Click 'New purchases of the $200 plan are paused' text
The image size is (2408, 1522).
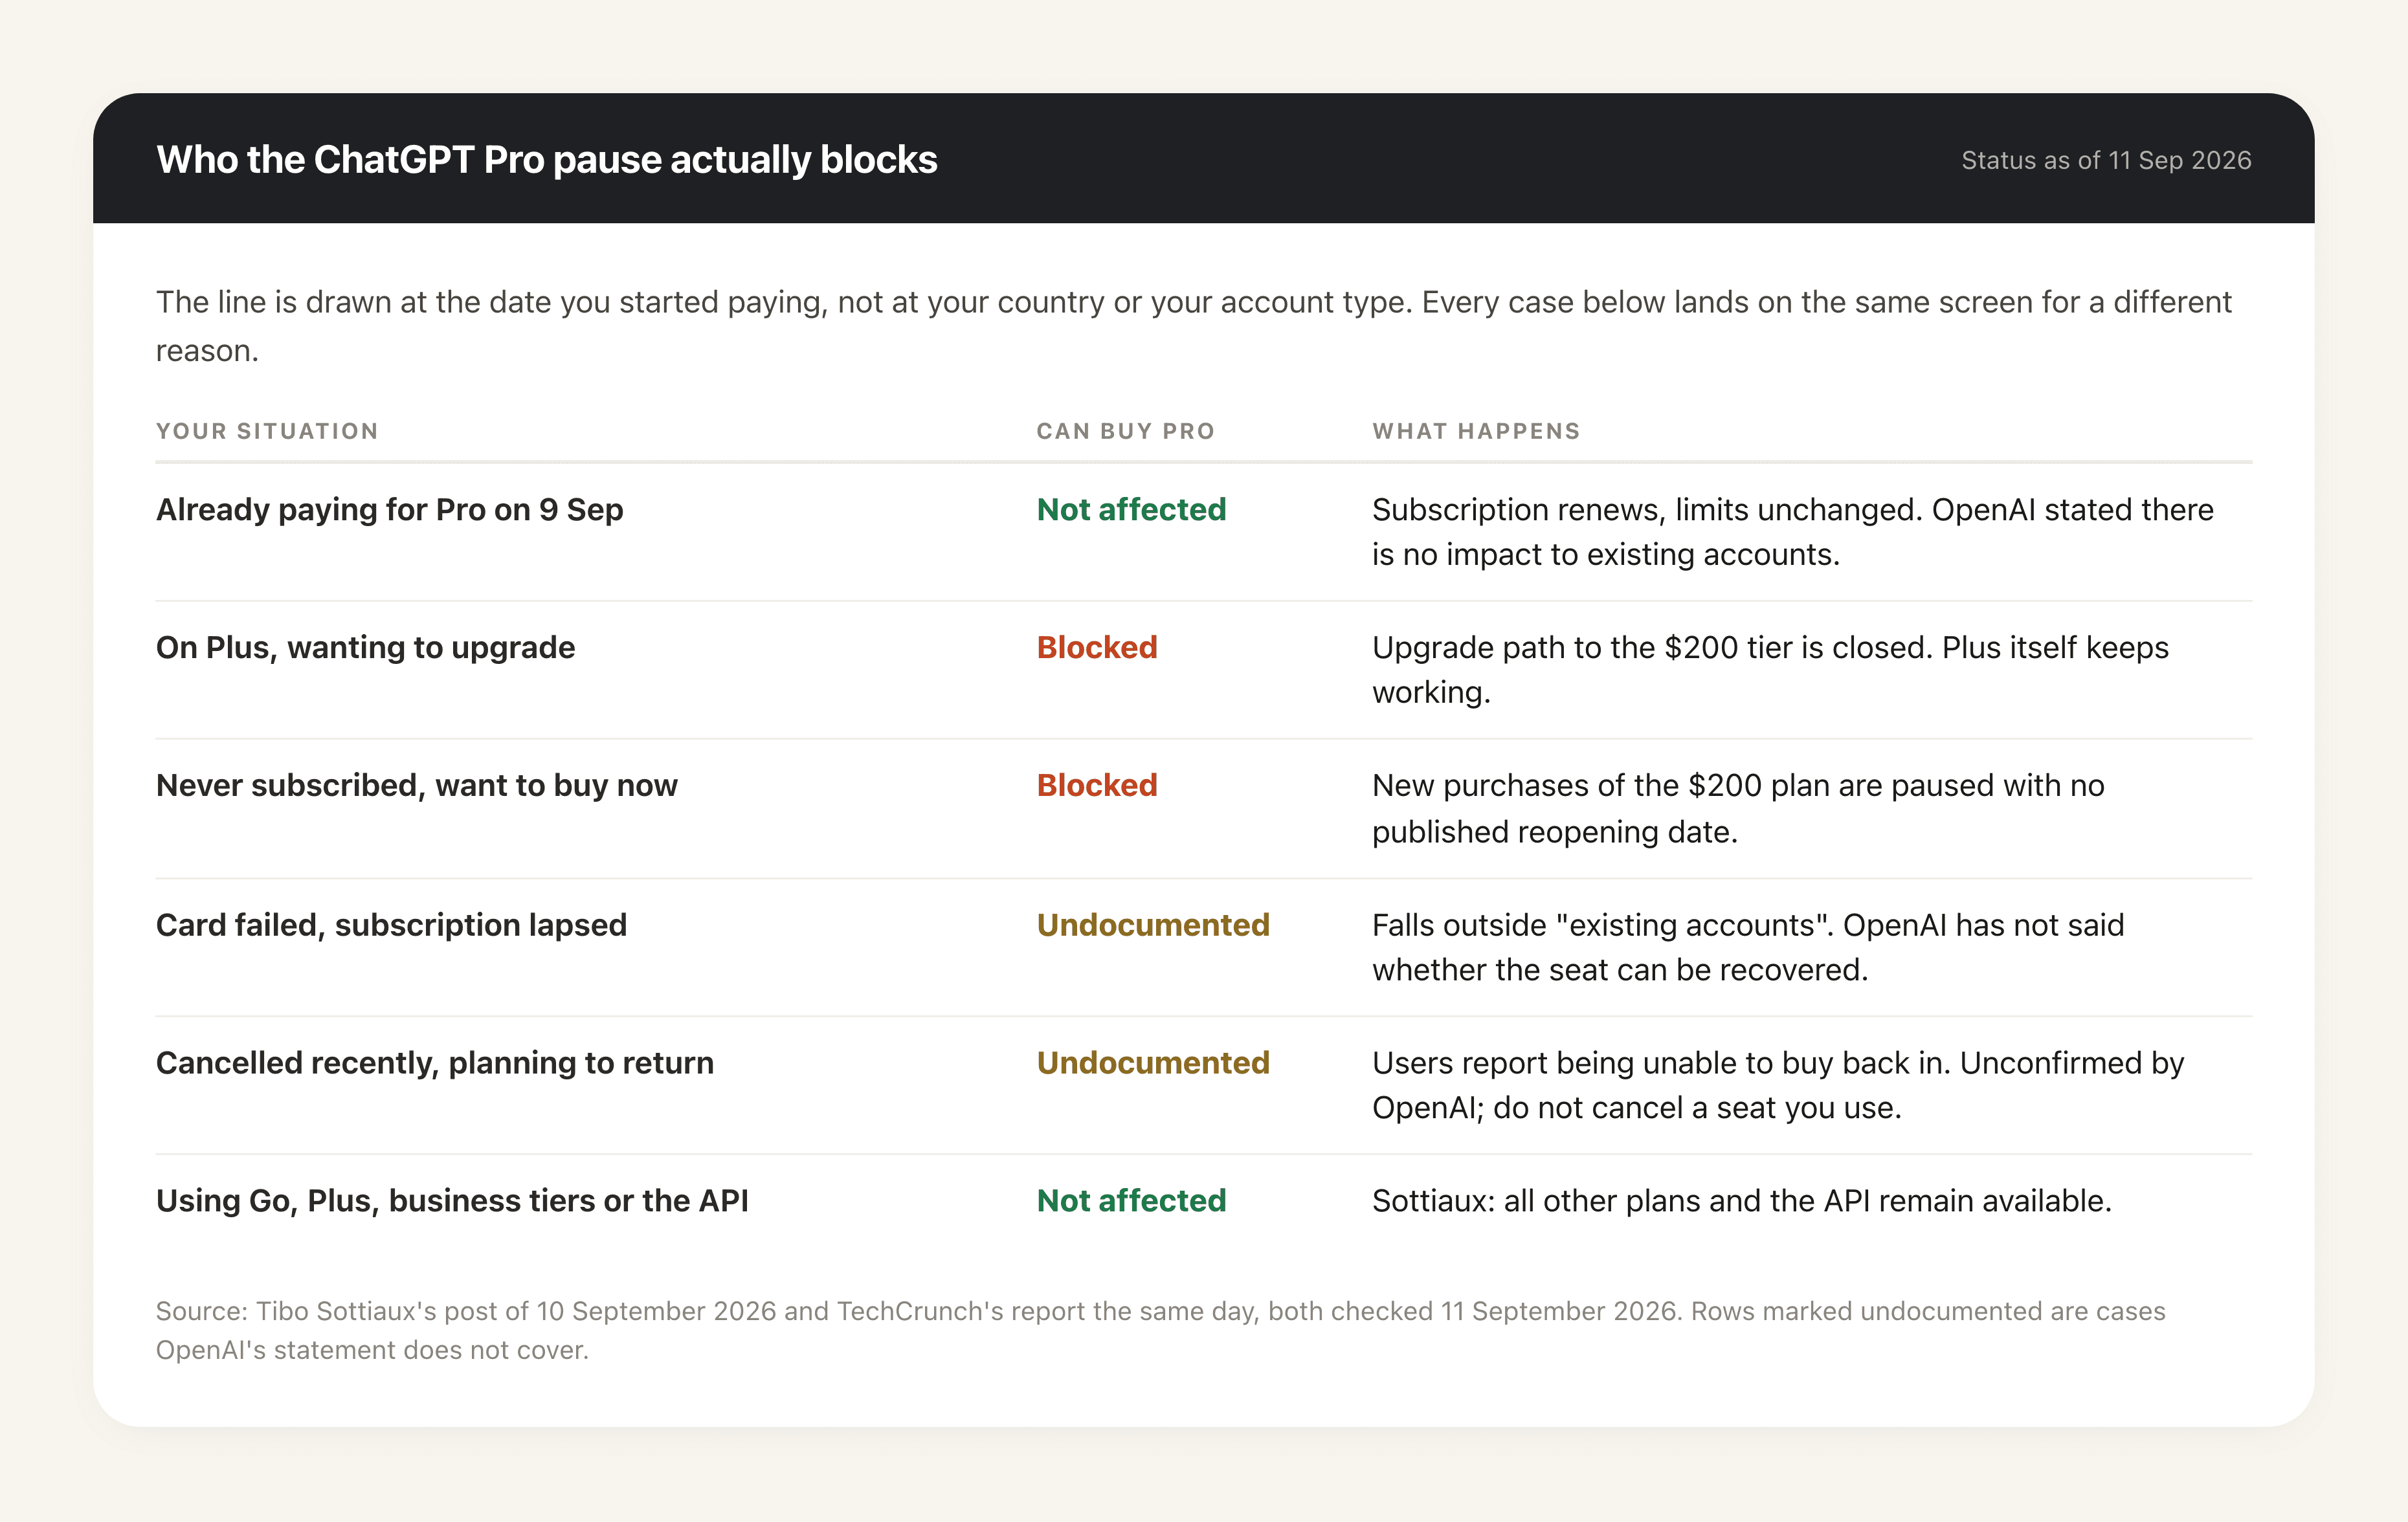1738,808
